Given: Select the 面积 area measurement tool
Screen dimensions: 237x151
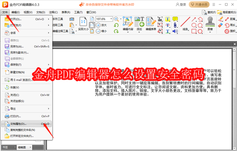Looking at the screenshot, I should [230, 31].
